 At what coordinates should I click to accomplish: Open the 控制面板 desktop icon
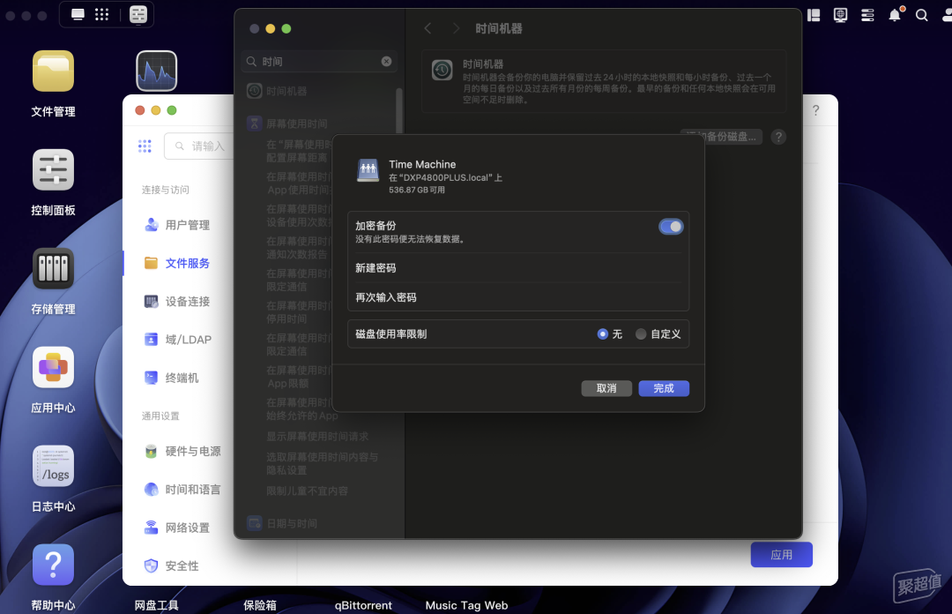(x=54, y=170)
